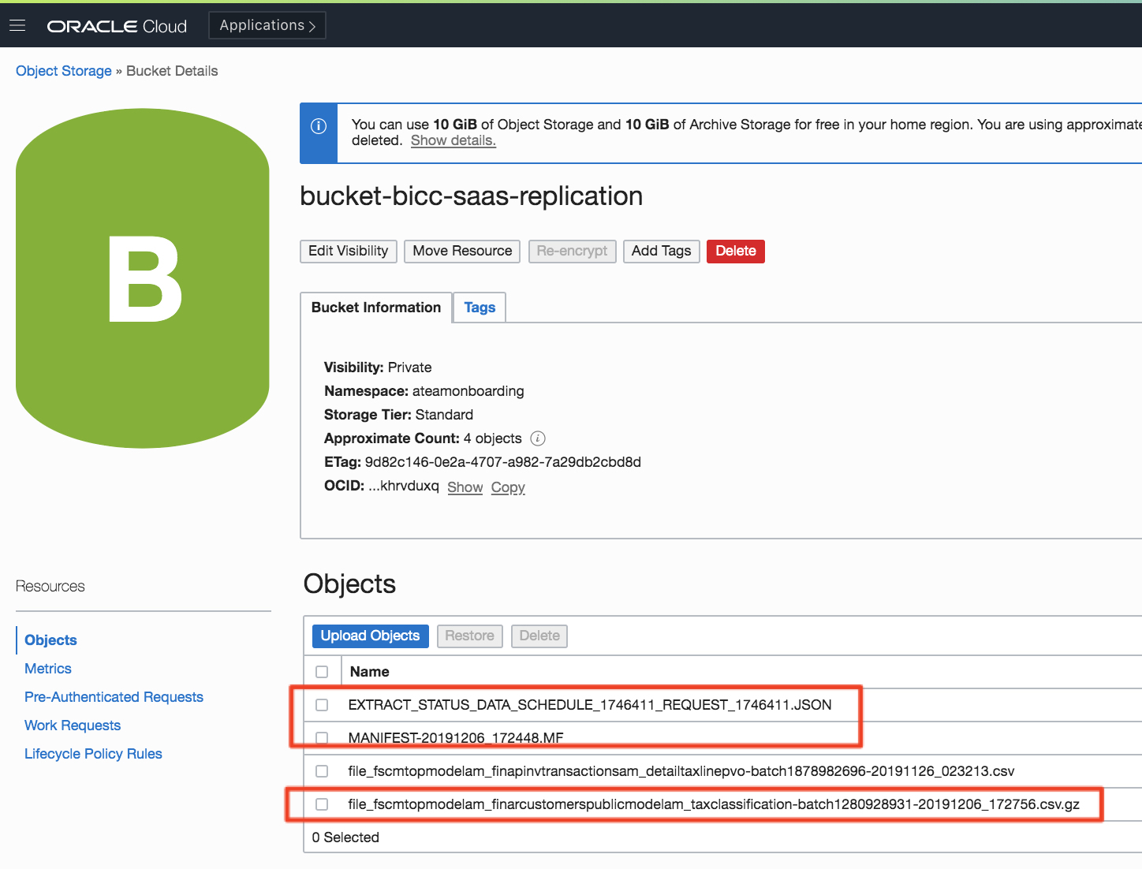
Task: Click the info icon beside Approximate Count
Action: click(538, 438)
